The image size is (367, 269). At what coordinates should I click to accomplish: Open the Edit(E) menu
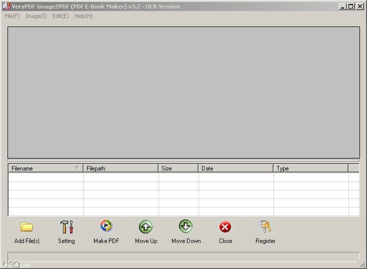pos(60,16)
